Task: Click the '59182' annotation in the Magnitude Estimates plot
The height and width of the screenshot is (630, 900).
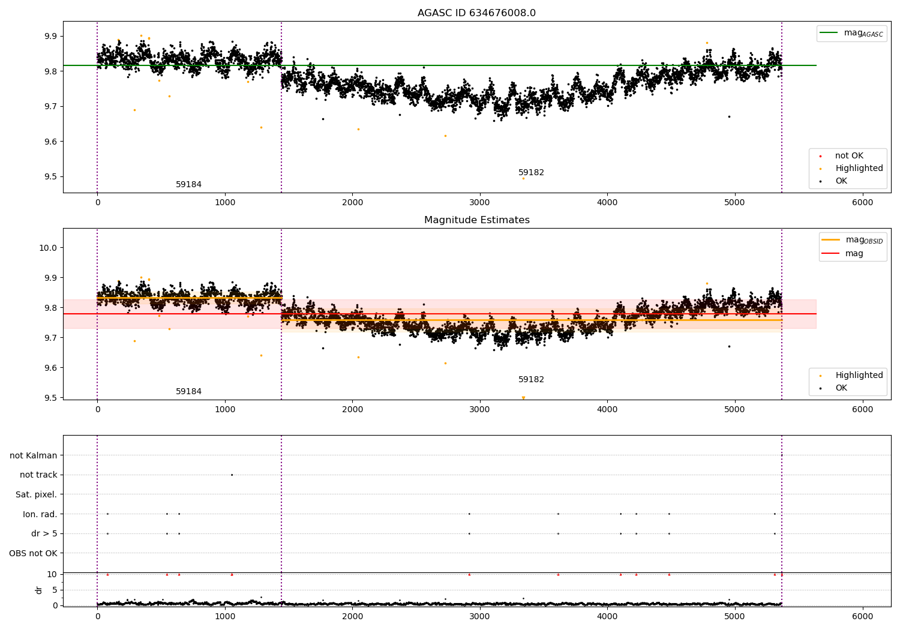Action: [531, 380]
